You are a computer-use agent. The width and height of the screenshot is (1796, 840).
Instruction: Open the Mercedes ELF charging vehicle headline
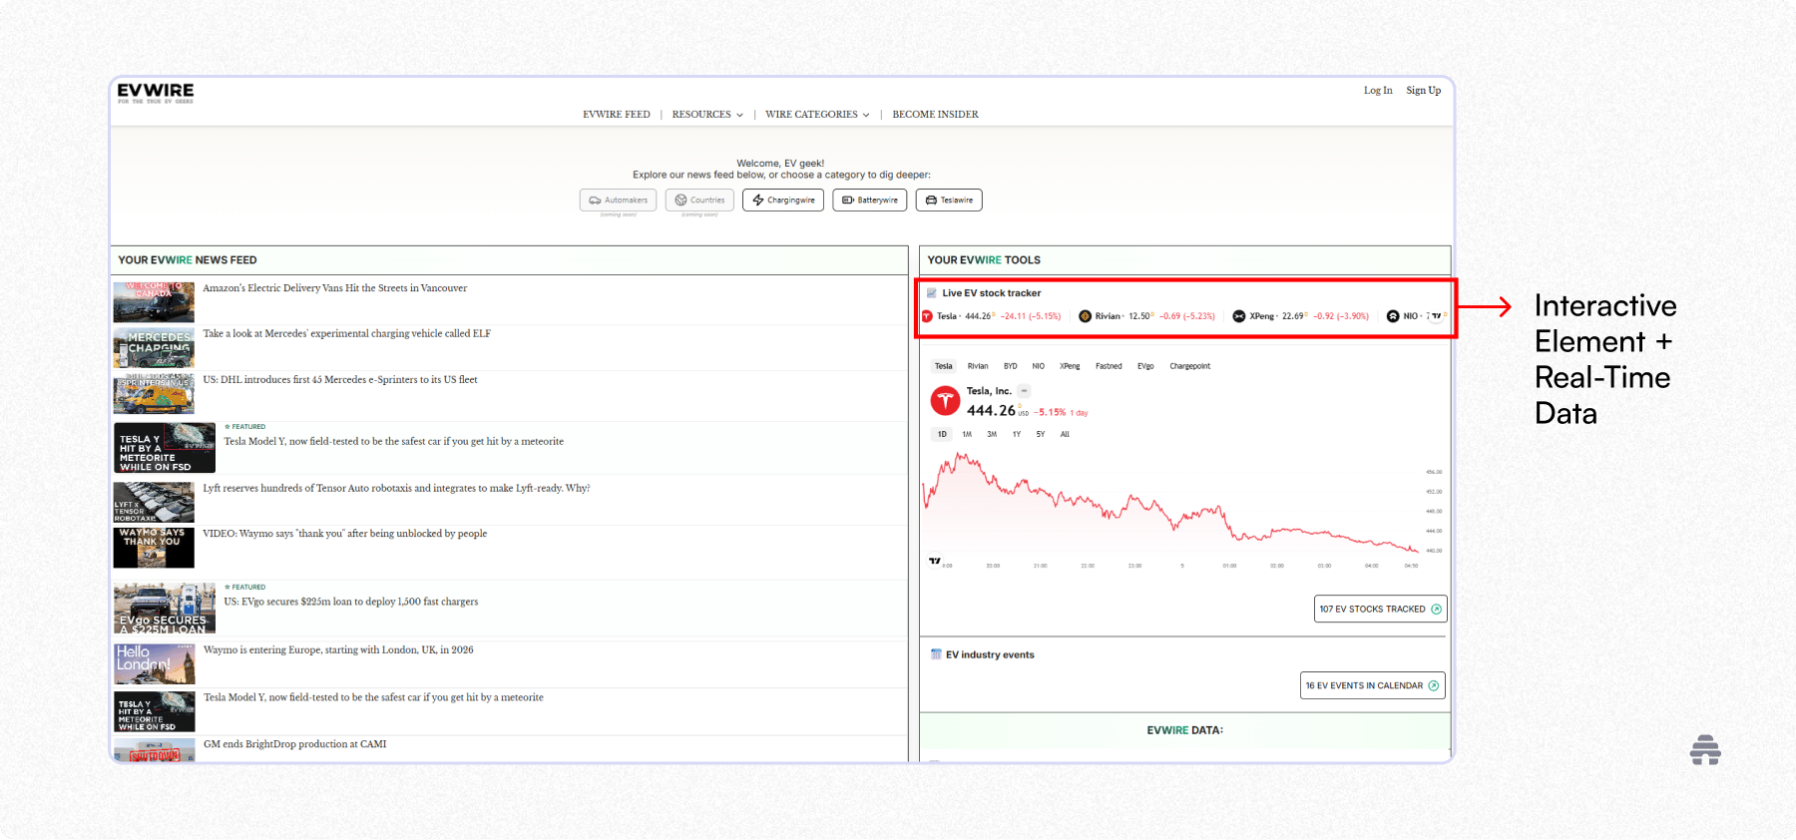347,334
